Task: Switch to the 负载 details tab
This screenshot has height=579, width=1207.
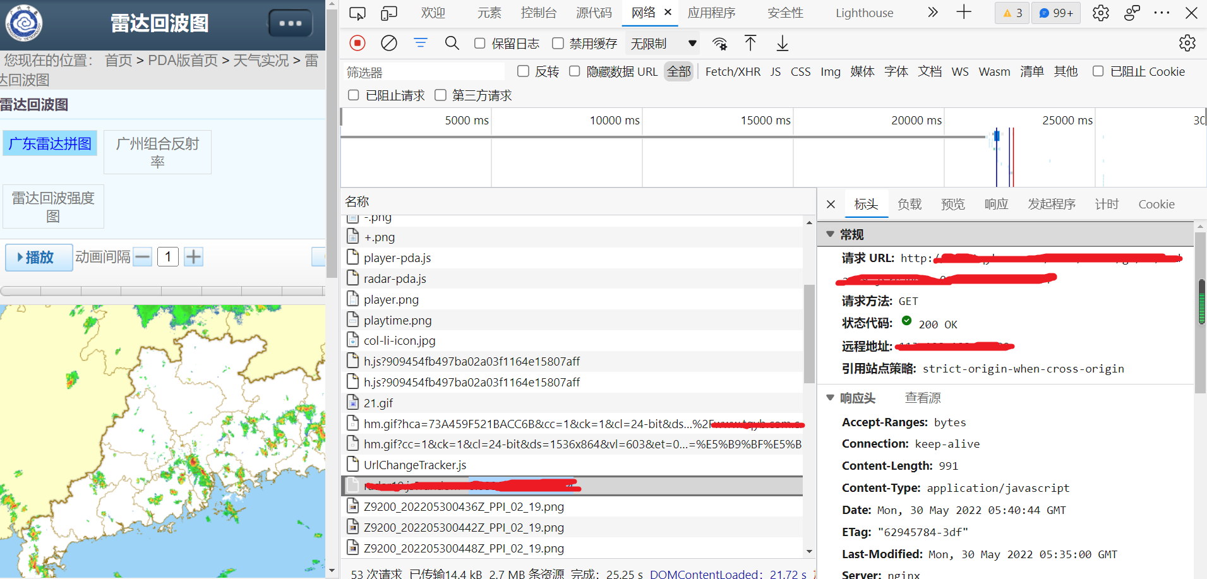Action: (x=910, y=204)
